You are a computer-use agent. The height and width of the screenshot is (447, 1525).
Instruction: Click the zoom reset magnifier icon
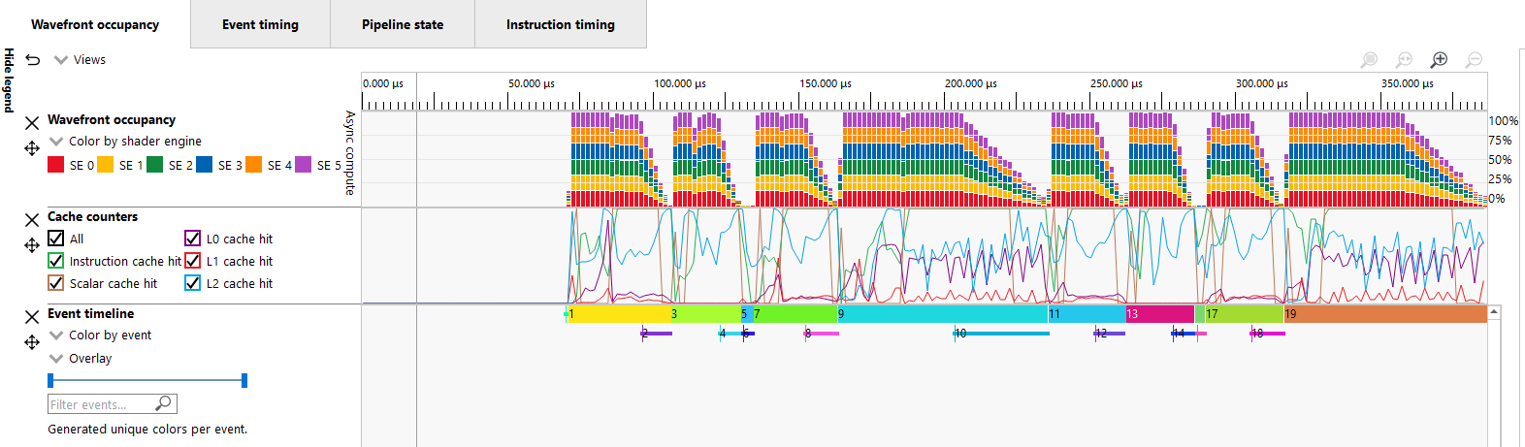(1404, 60)
